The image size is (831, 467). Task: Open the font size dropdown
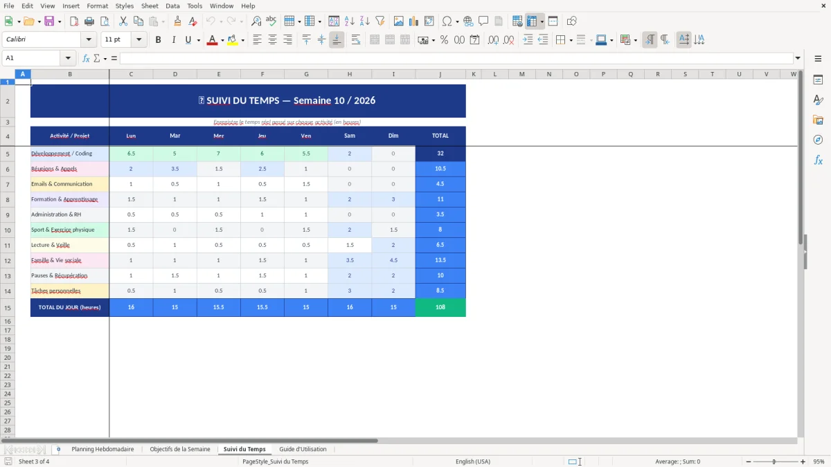coord(138,39)
